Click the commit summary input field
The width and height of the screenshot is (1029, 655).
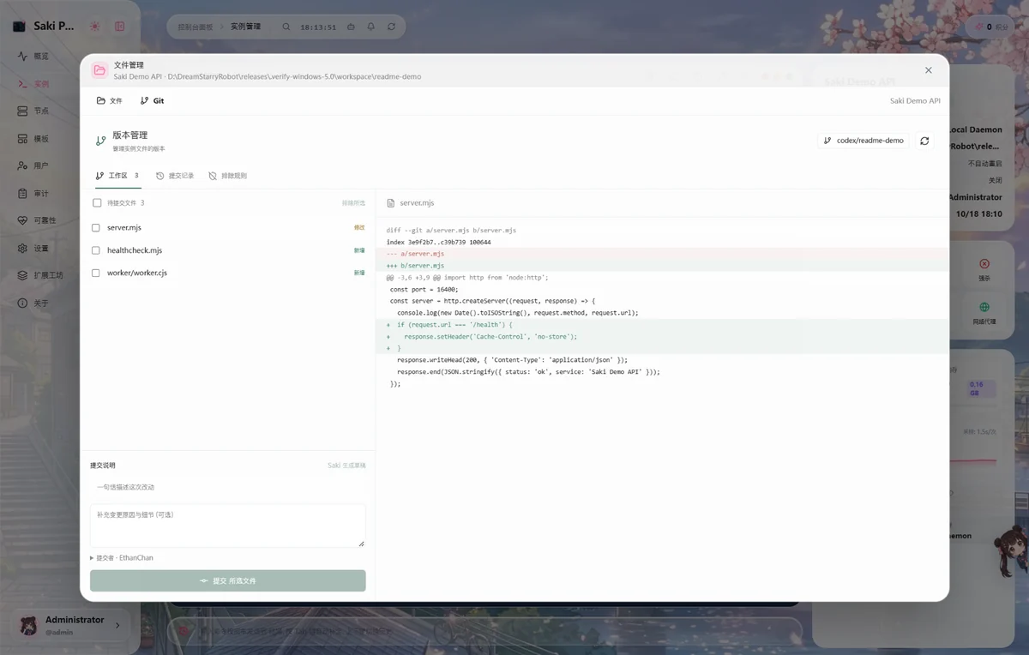click(x=228, y=487)
